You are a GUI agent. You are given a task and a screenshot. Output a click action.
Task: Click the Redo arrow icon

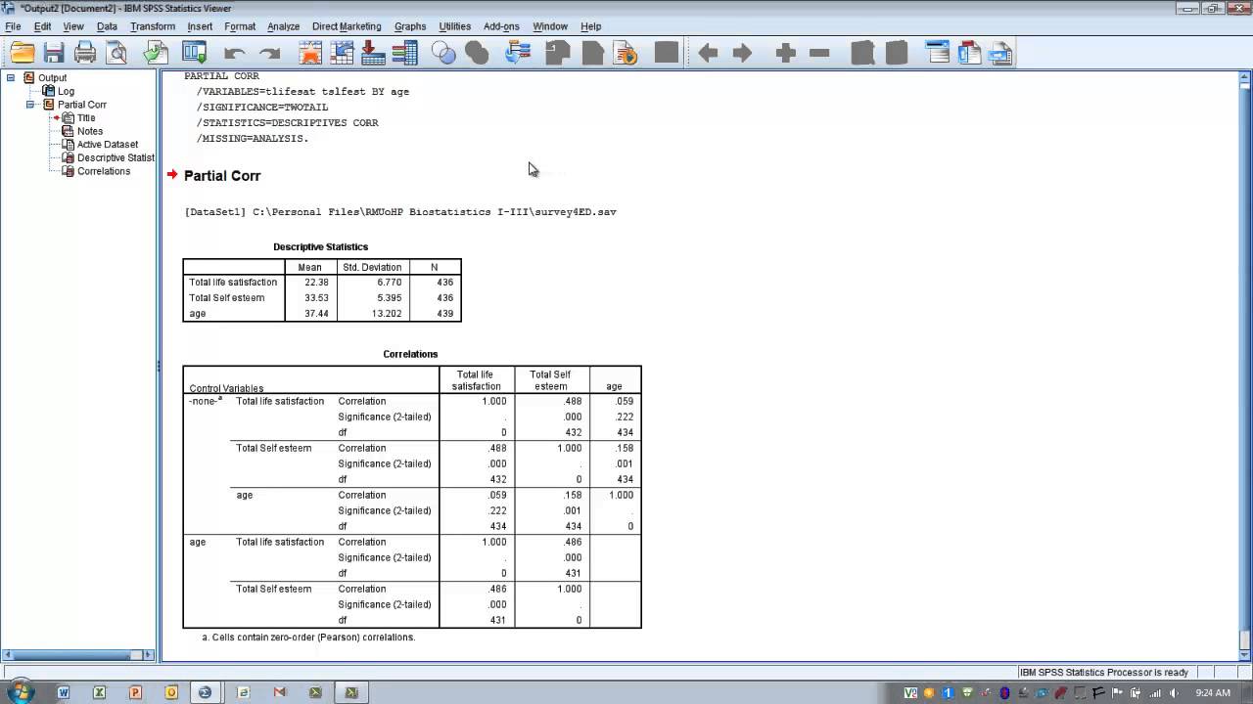(x=270, y=54)
